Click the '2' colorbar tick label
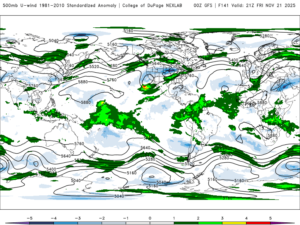 (198, 218)
